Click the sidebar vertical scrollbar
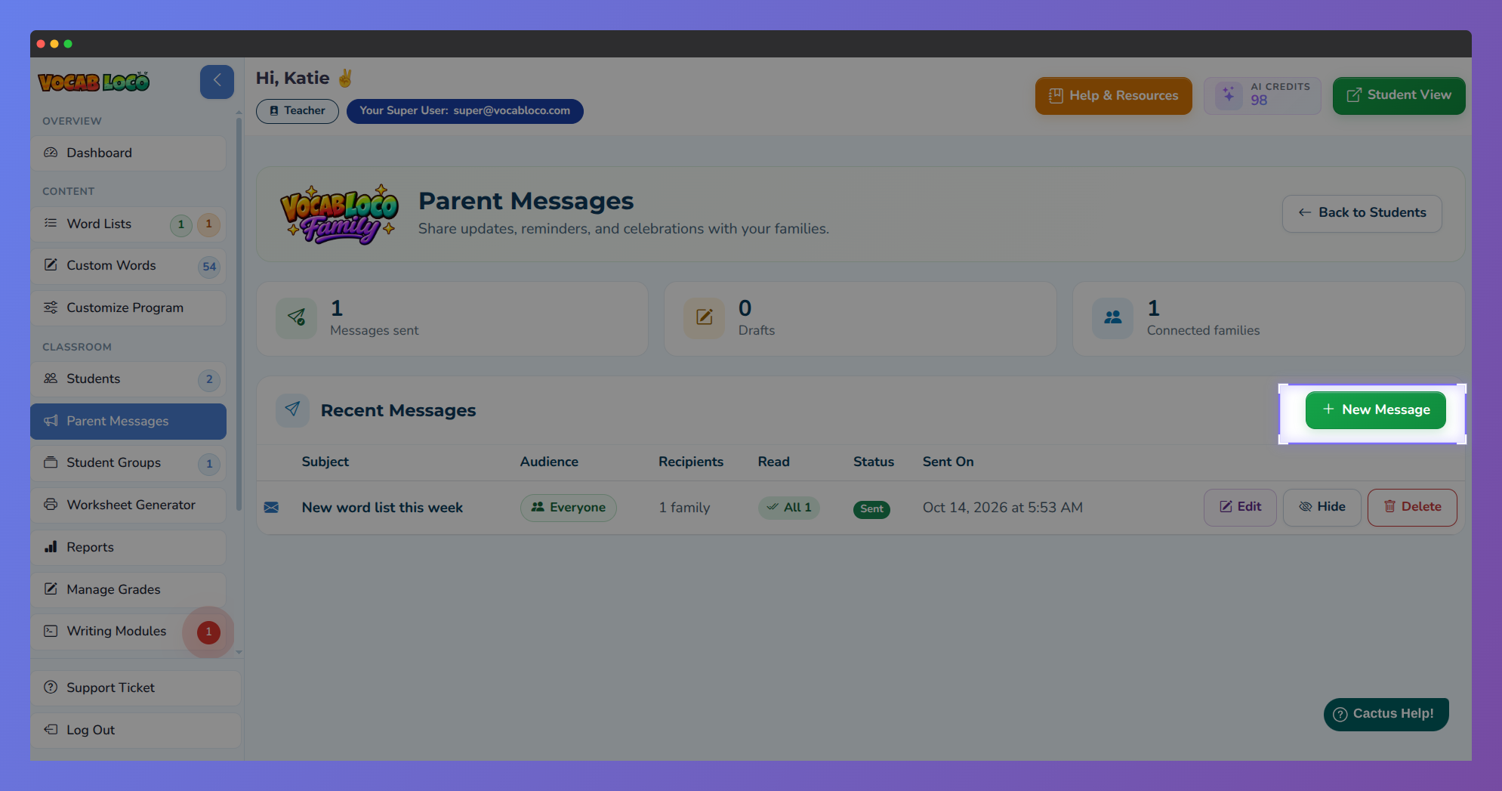Screen dimensions: 1502x791 tap(239, 314)
